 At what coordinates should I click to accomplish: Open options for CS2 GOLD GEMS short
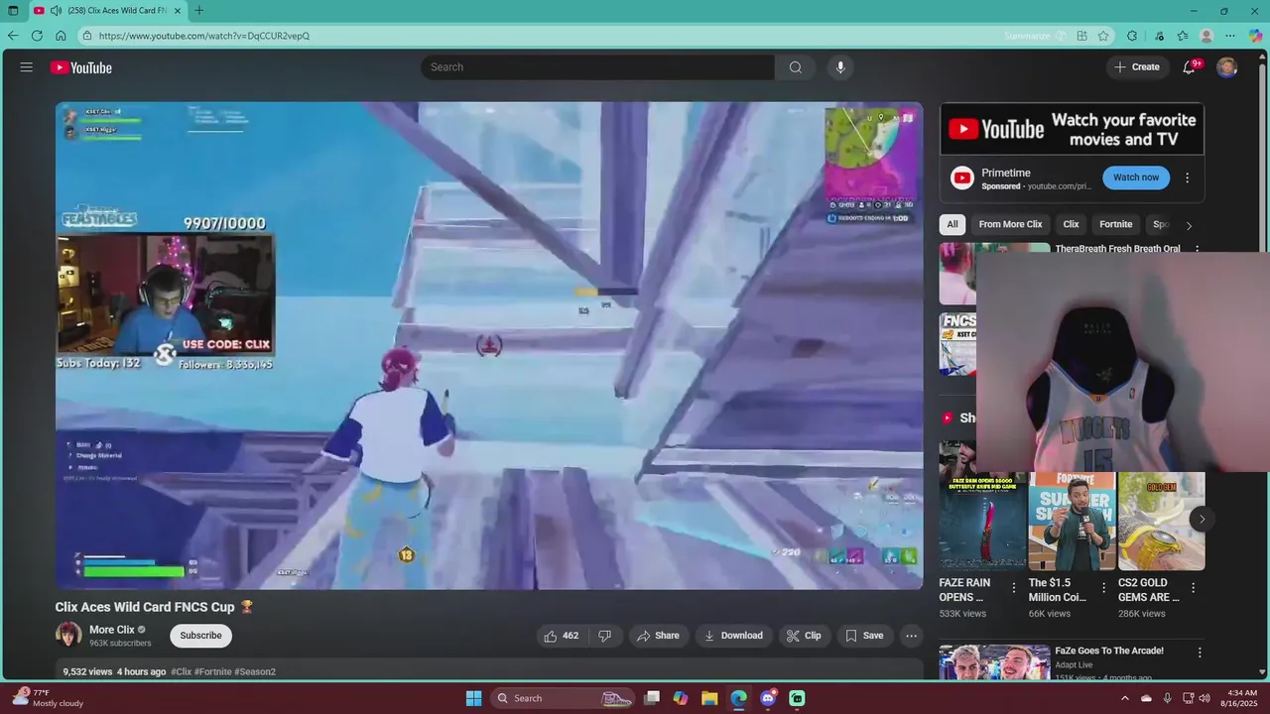tap(1193, 588)
